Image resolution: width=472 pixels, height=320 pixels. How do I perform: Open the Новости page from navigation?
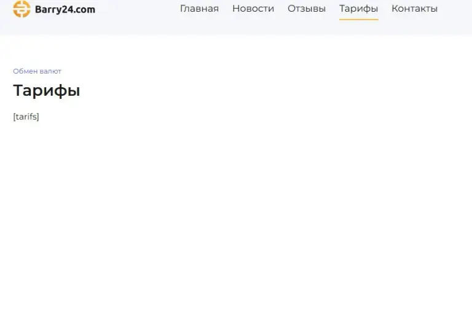(253, 9)
